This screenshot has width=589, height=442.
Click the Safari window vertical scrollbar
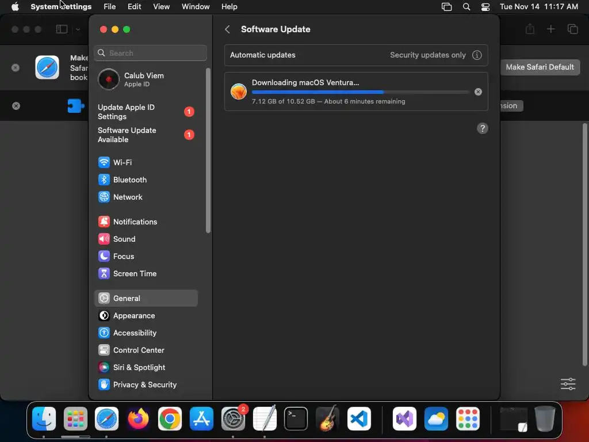pyautogui.click(x=584, y=244)
